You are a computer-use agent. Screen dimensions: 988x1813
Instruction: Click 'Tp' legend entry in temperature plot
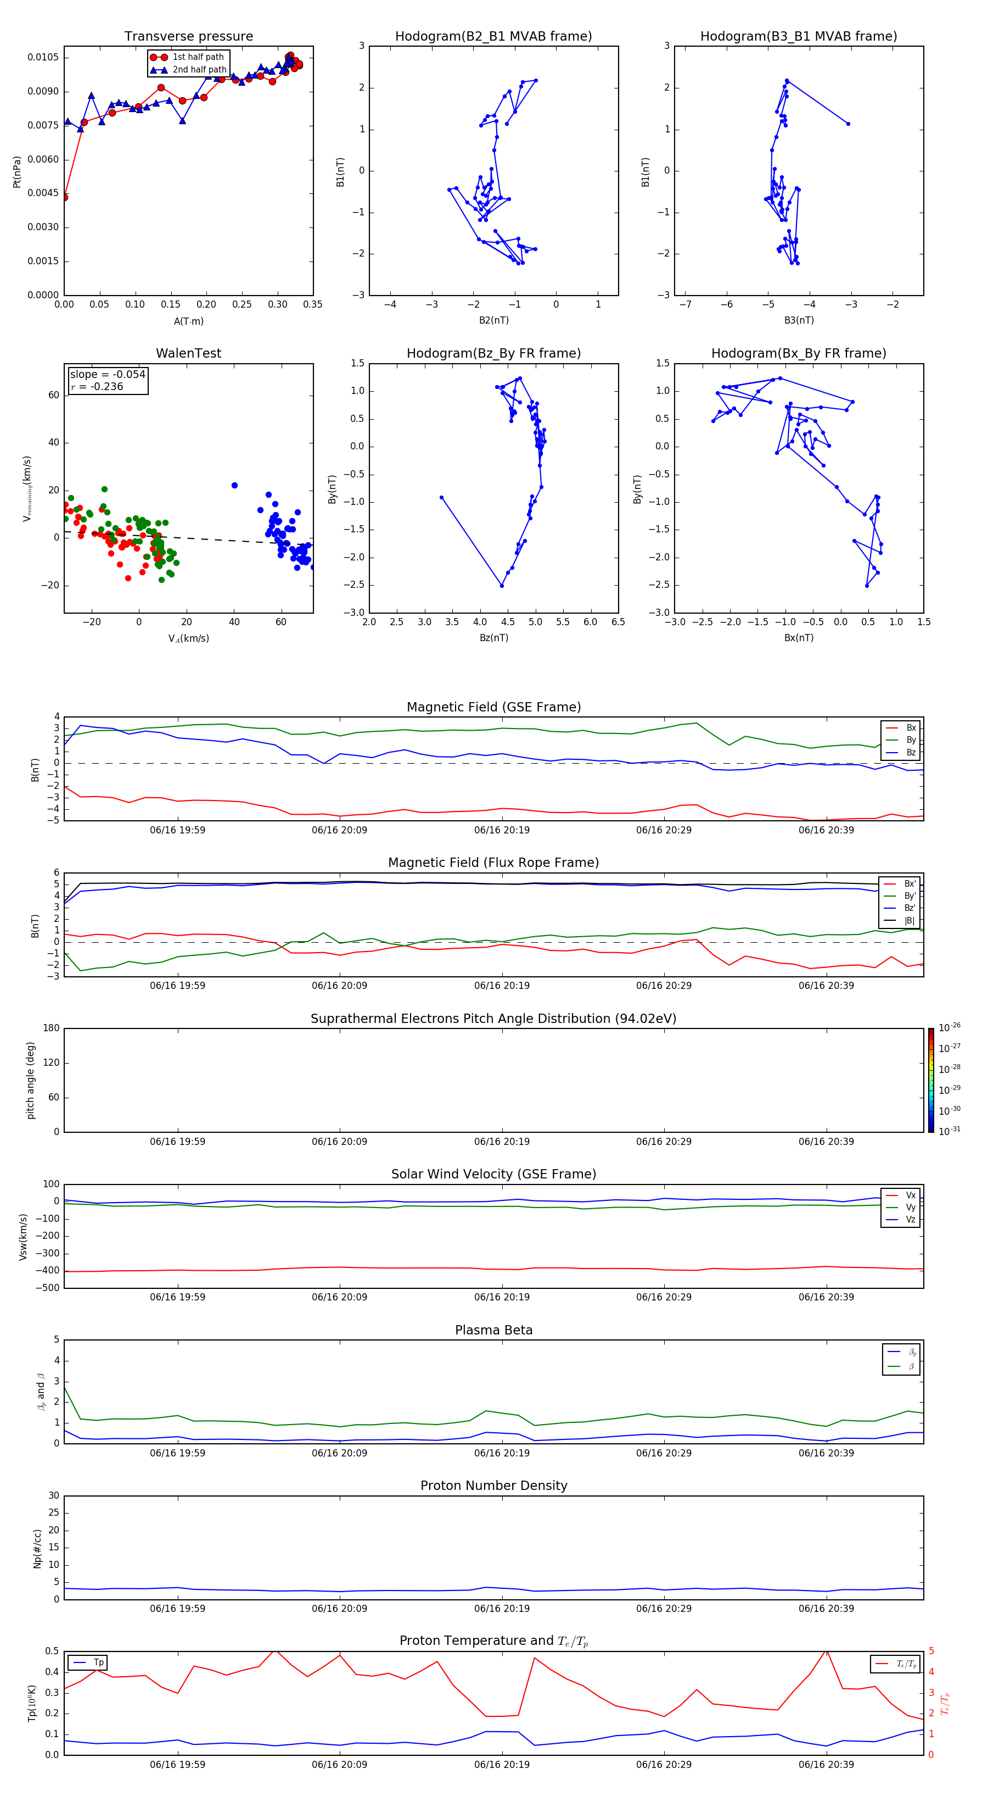pyautogui.click(x=88, y=1663)
